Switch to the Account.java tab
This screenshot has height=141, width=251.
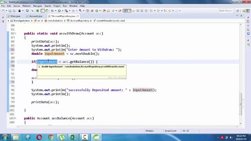tap(36, 16)
